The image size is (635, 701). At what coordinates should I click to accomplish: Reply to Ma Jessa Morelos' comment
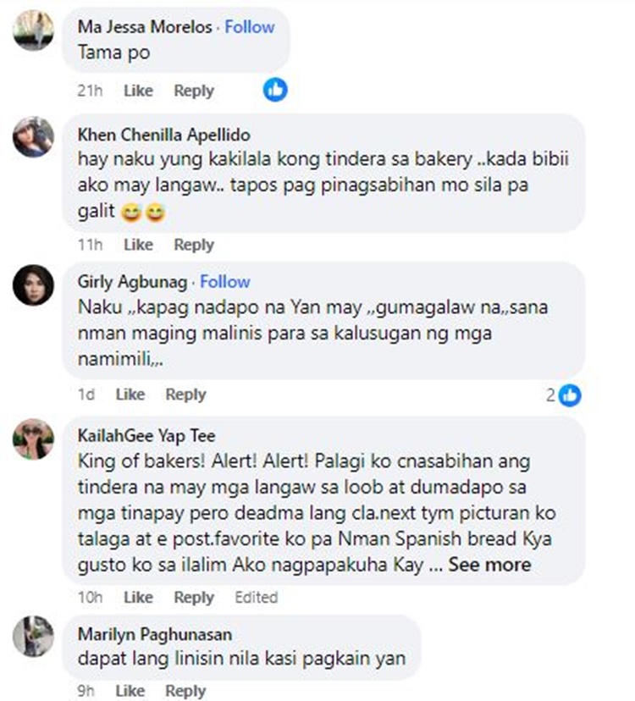click(x=194, y=91)
